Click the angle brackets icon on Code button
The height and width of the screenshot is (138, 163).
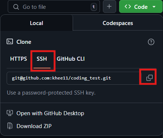coord(128,7)
